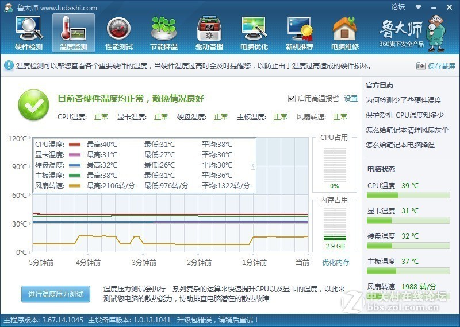
Task: Click the 主板温度 37℃ progress bar
Action: pyautogui.click(x=408, y=271)
